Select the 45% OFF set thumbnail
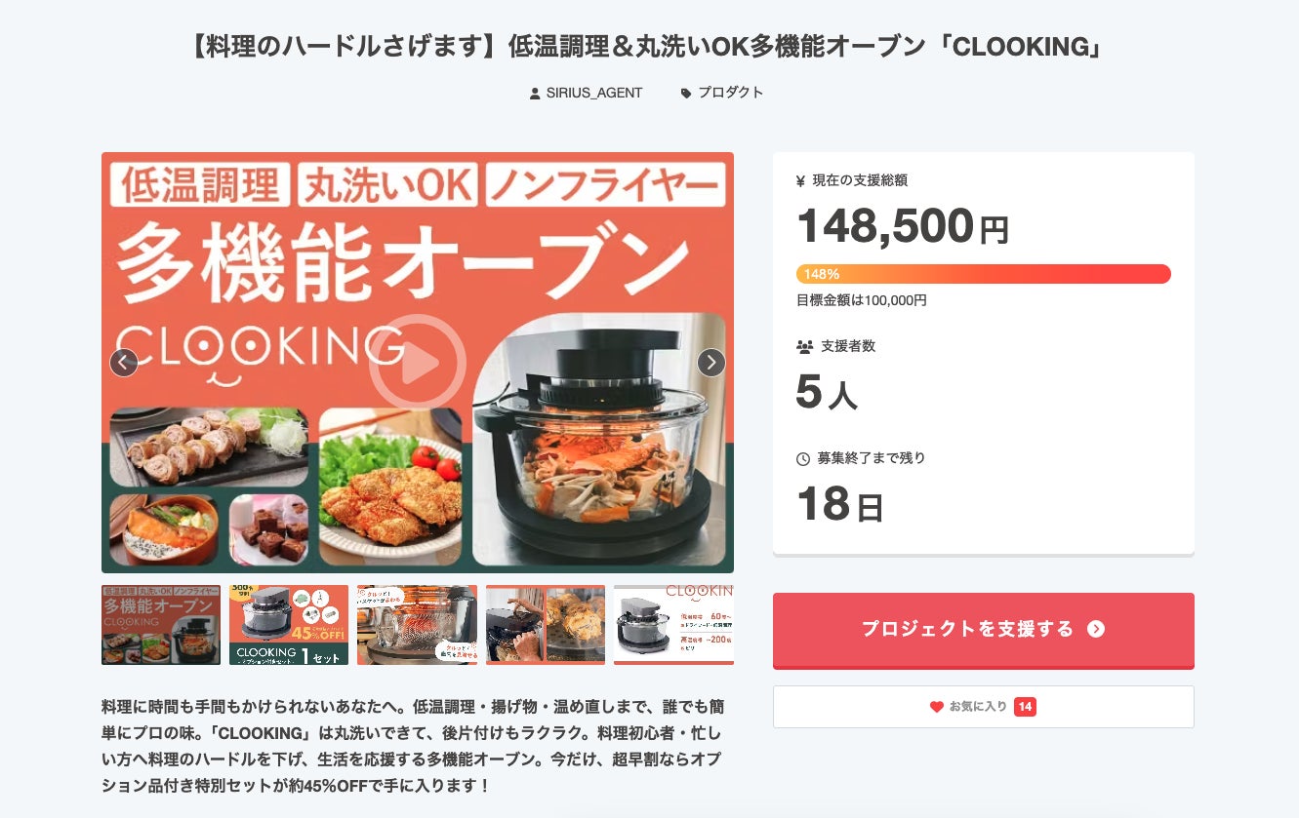1299x818 pixels. click(x=289, y=625)
